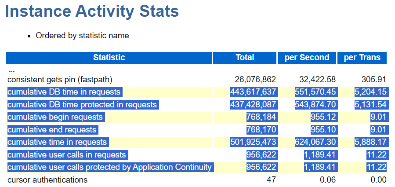This screenshot has width=395, height=187.
Task: Select the 'cumulative begin requests' statistic name
Action: 55,117
